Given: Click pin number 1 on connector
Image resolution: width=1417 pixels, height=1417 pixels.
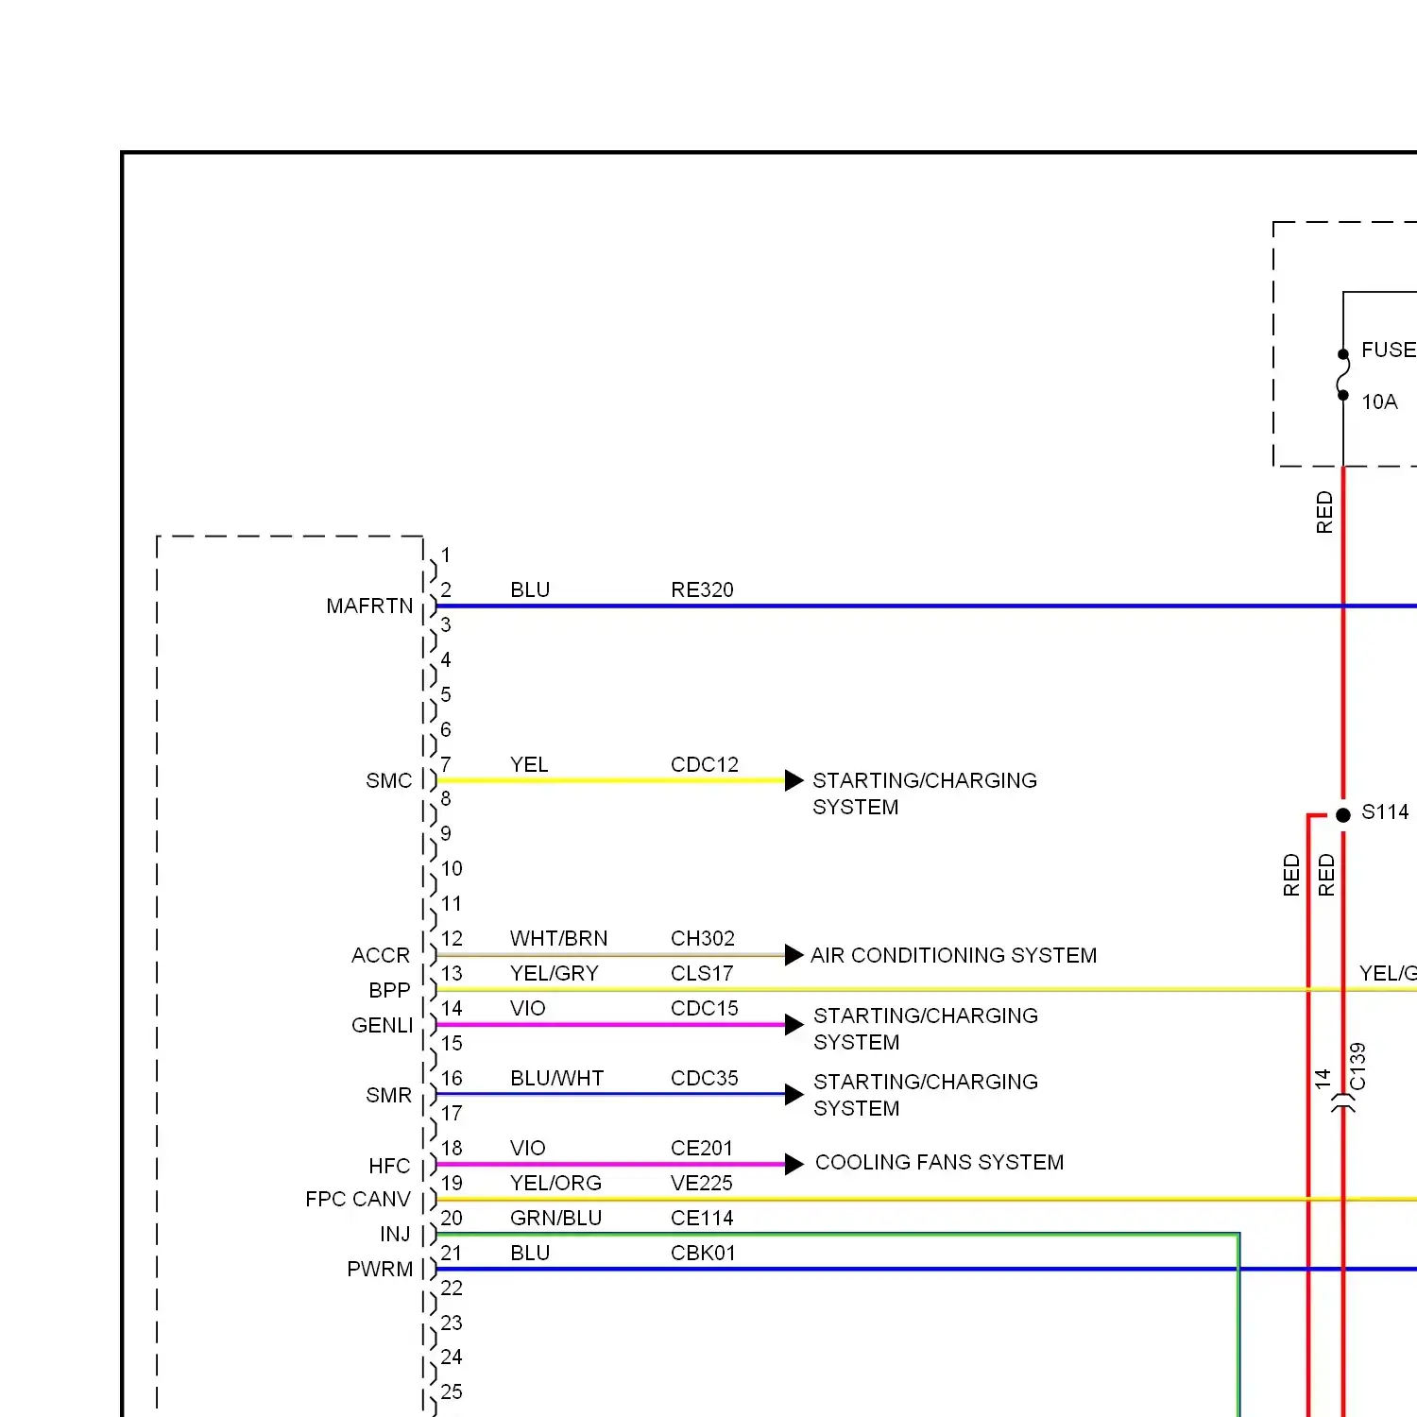Looking at the screenshot, I should pyautogui.click(x=446, y=555).
